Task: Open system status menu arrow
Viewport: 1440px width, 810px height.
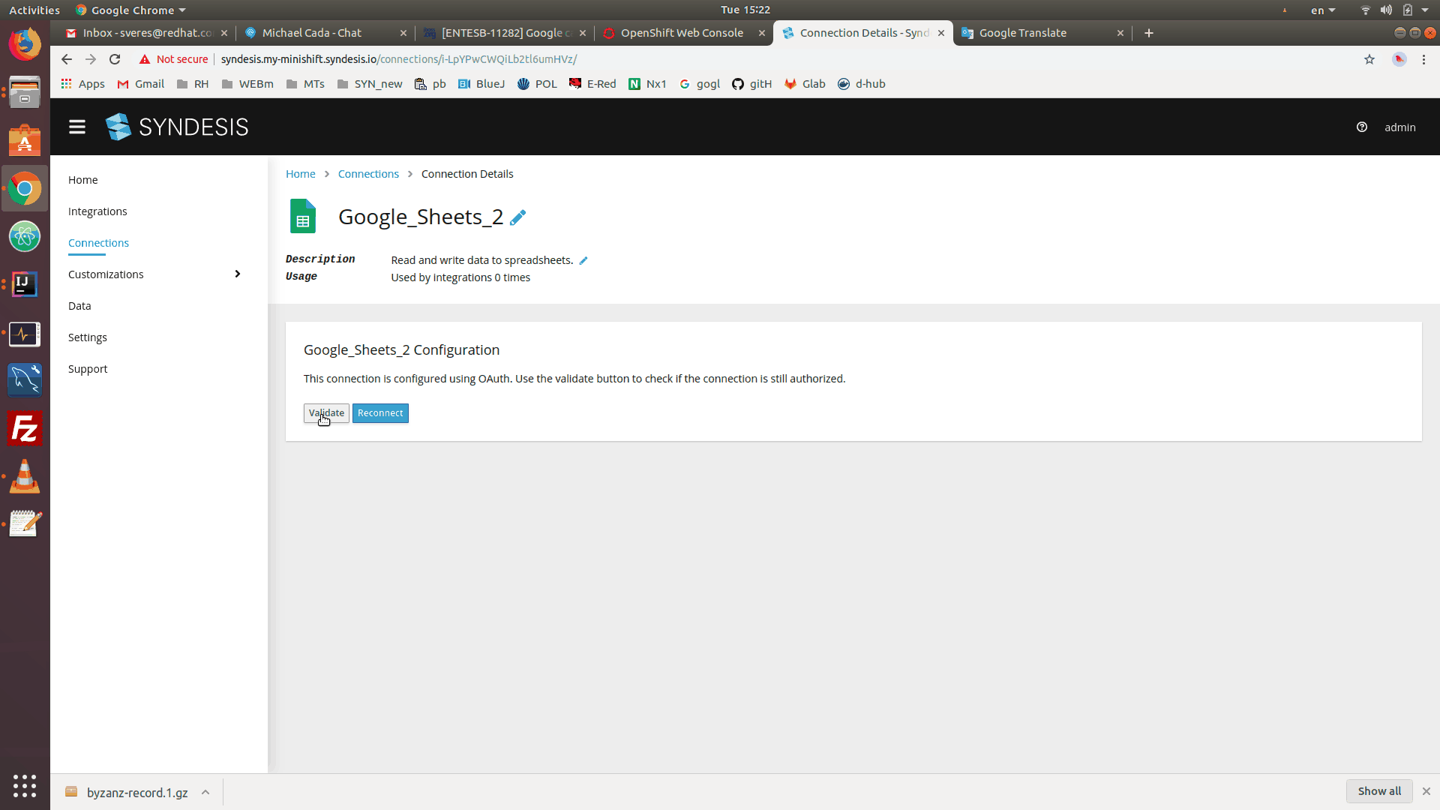Action: tap(1425, 10)
